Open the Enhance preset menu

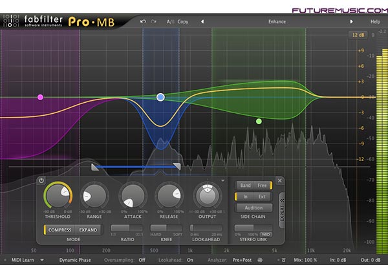tap(277, 22)
